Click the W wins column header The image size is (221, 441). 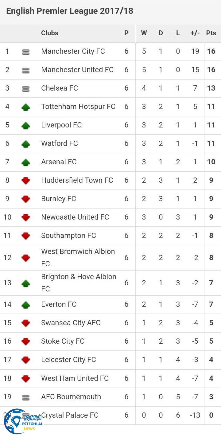click(144, 33)
